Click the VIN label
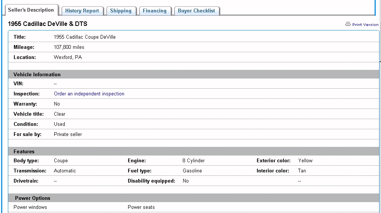381x213 pixels. coord(18,84)
